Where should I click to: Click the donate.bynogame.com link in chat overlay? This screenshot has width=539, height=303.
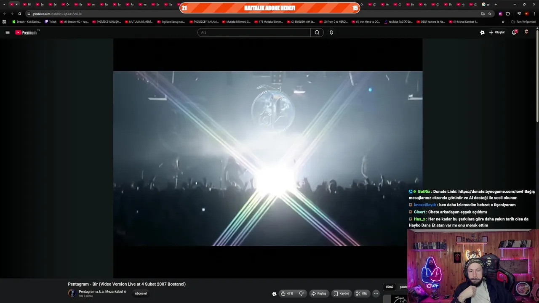pos(491,191)
